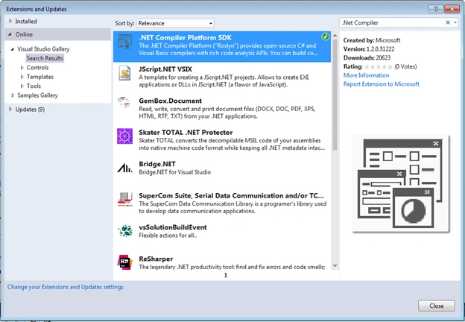The image size is (465, 322).
Task: Expand the Samples Gallery node arrow
Action: (x=13, y=95)
